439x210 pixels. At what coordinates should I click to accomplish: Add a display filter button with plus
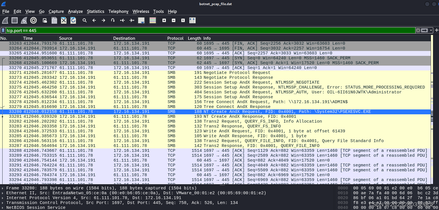coord(436,30)
